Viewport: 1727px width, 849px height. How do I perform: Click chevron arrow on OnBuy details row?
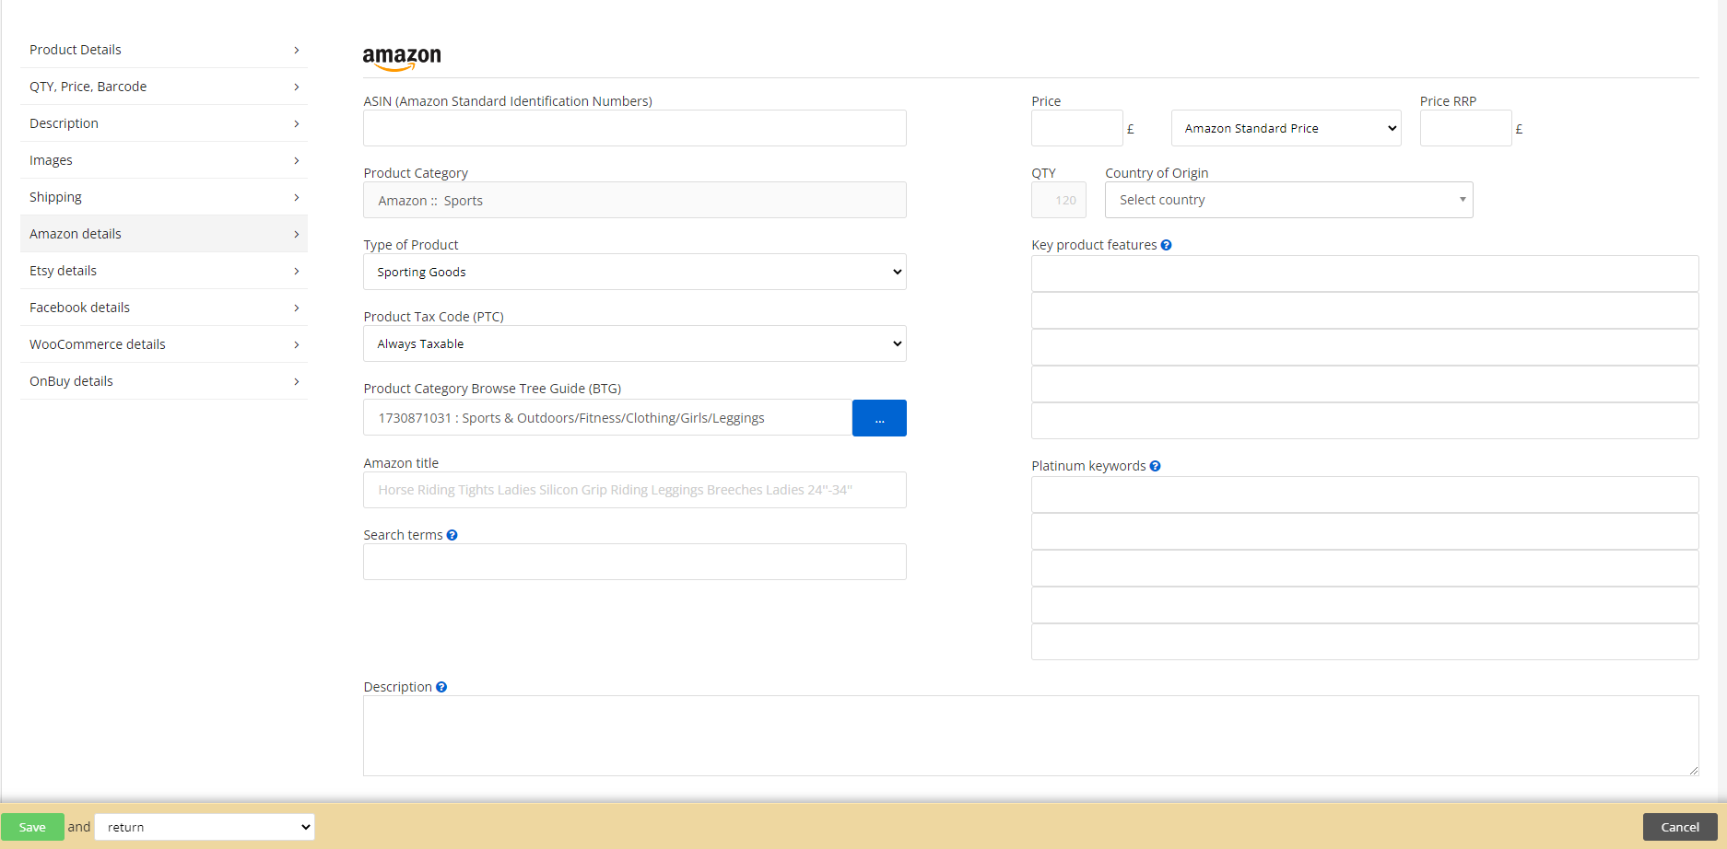(x=296, y=381)
